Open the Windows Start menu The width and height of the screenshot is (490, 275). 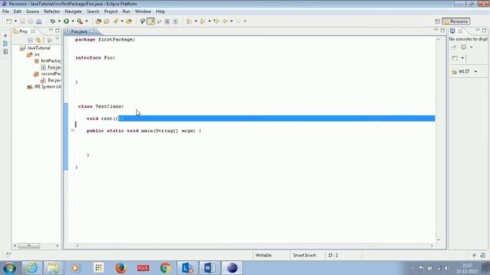[10, 268]
